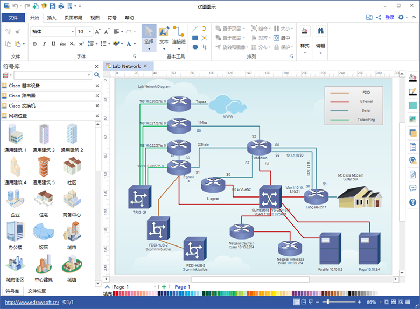This screenshot has width=420, height=309.
Task: Select the 通用建筑 1 building symbol
Action: point(15,138)
